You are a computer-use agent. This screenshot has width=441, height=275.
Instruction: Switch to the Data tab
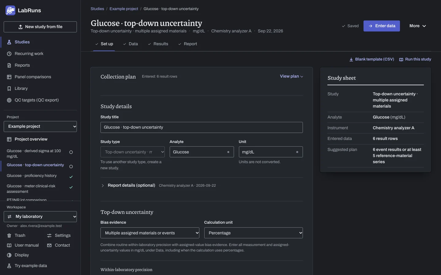tap(130, 44)
